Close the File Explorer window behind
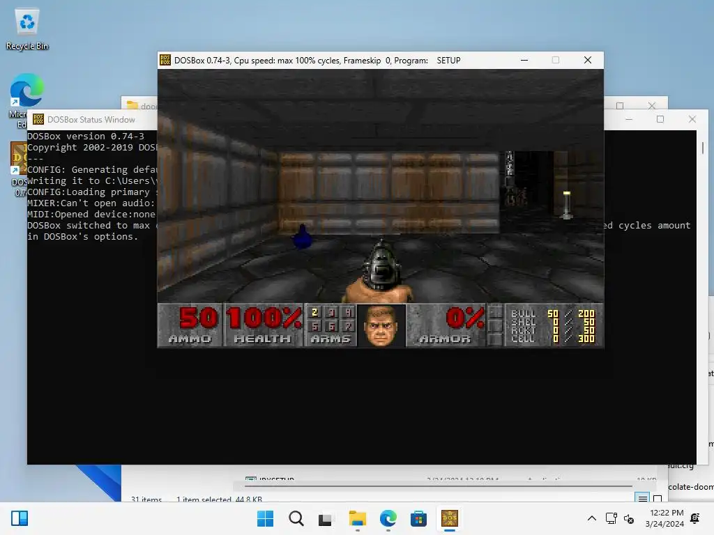Viewport: 714px width, 535px height. point(652,106)
